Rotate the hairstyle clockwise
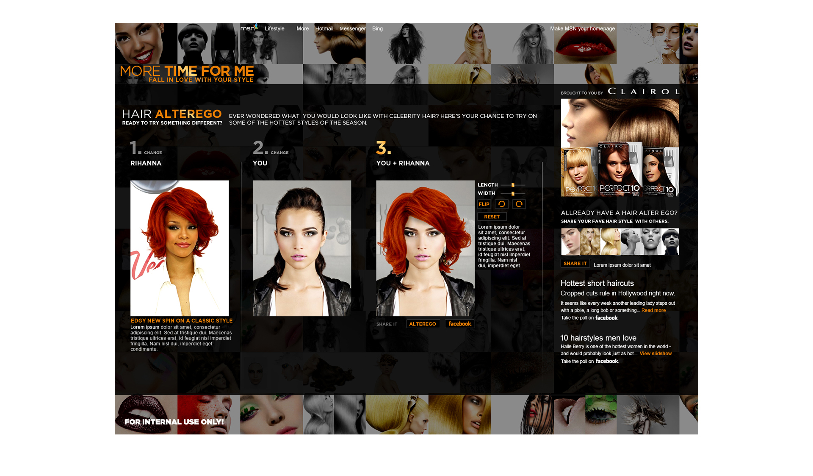The height and width of the screenshot is (476, 813). (519, 204)
